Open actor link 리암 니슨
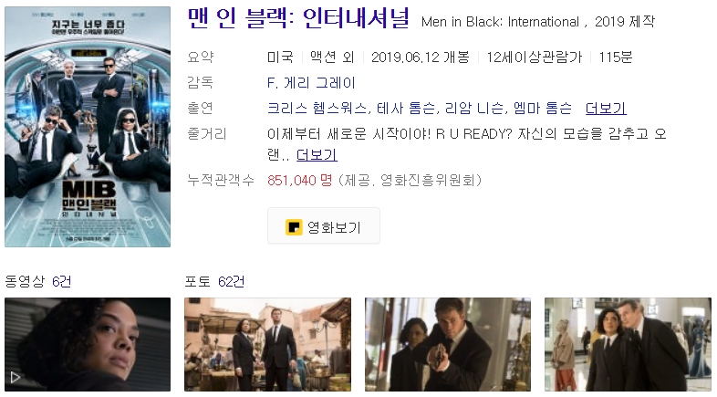 [473, 109]
